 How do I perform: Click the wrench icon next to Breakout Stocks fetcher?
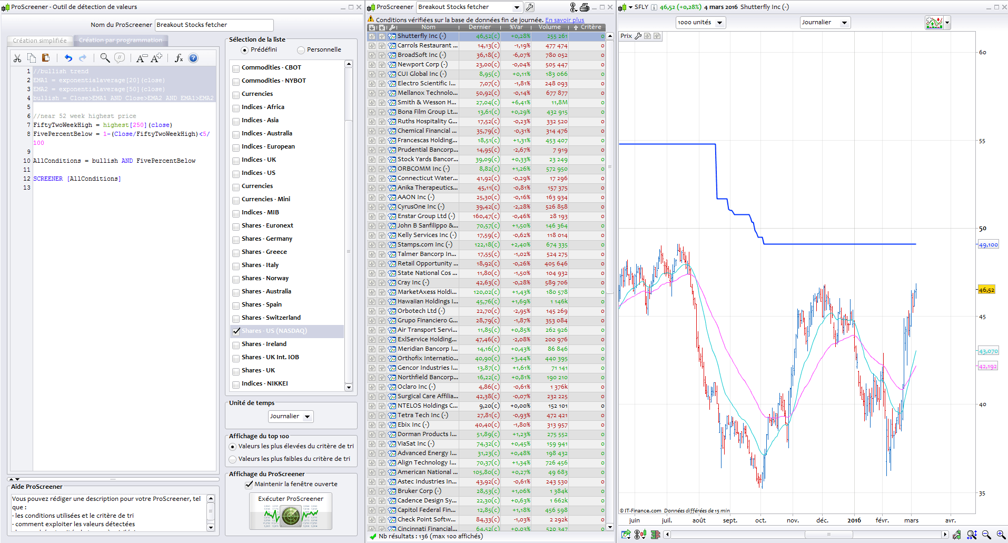530,7
